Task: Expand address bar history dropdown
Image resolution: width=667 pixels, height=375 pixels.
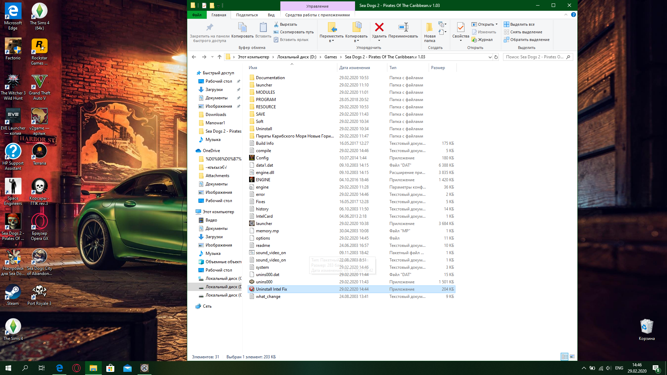Action: point(490,57)
